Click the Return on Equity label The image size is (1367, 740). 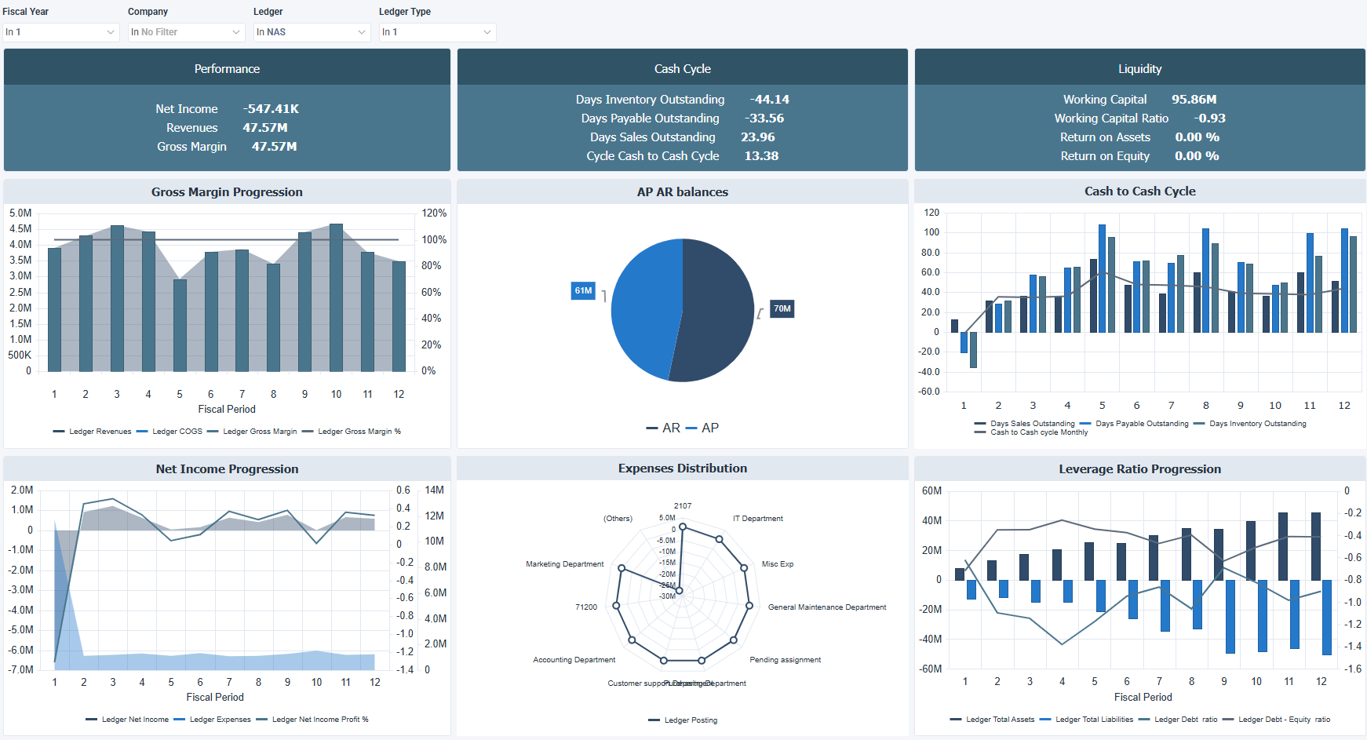click(1105, 156)
